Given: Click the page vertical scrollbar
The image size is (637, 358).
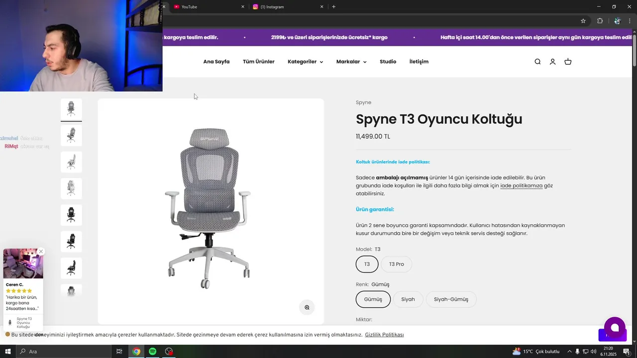Looking at the screenshot, I should pyautogui.click(x=634, y=50).
